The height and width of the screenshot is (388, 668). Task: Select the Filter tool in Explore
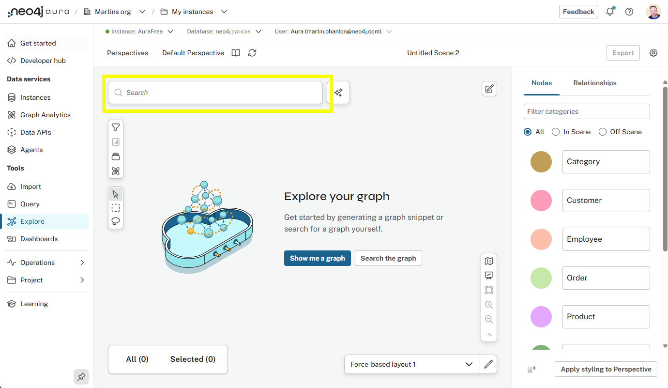(x=116, y=127)
